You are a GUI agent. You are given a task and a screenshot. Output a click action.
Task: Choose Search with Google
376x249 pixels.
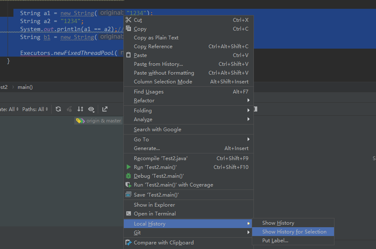click(x=188, y=129)
